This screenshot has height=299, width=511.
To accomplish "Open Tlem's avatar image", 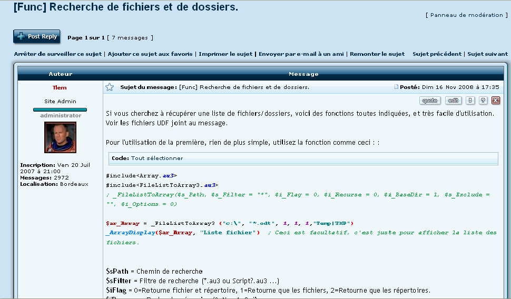I will (60, 137).
